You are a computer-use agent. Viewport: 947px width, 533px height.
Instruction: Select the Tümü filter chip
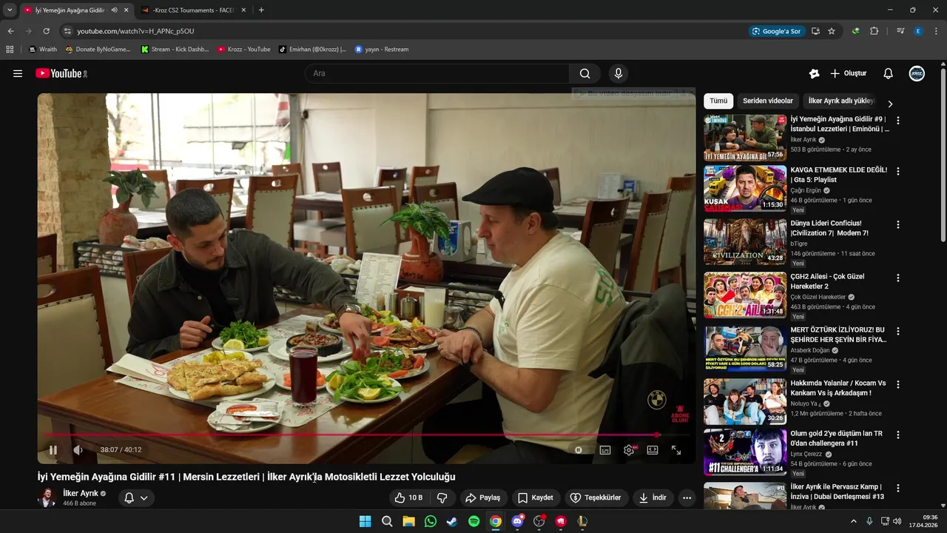718,101
